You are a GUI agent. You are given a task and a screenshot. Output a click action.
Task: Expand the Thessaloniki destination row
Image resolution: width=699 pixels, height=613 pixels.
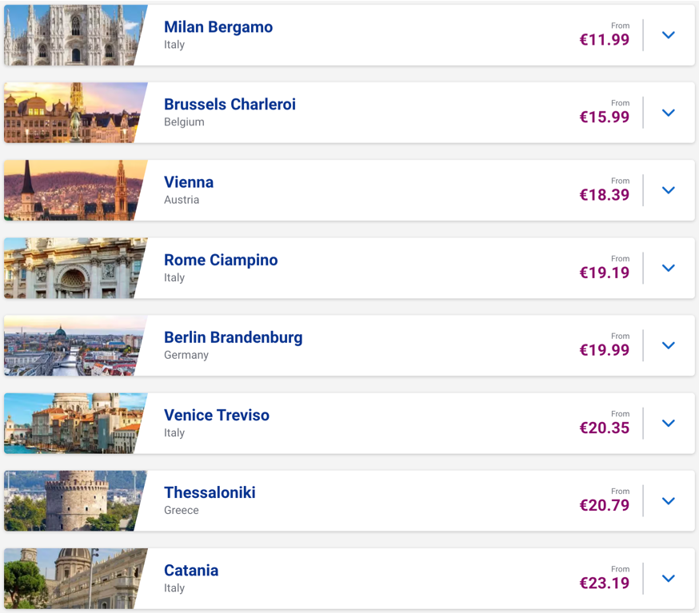[x=669, y=500]
